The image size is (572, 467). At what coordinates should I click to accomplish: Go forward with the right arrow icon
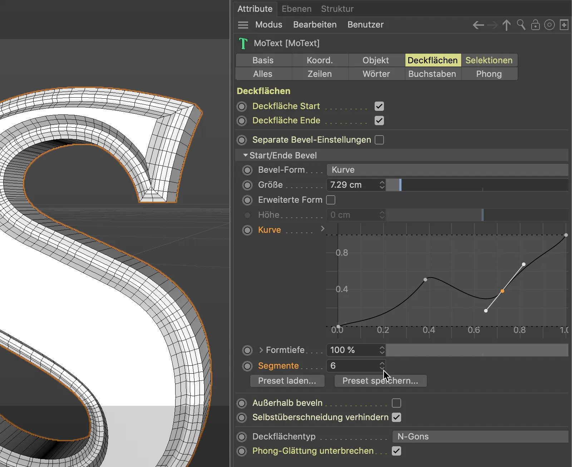492,25
